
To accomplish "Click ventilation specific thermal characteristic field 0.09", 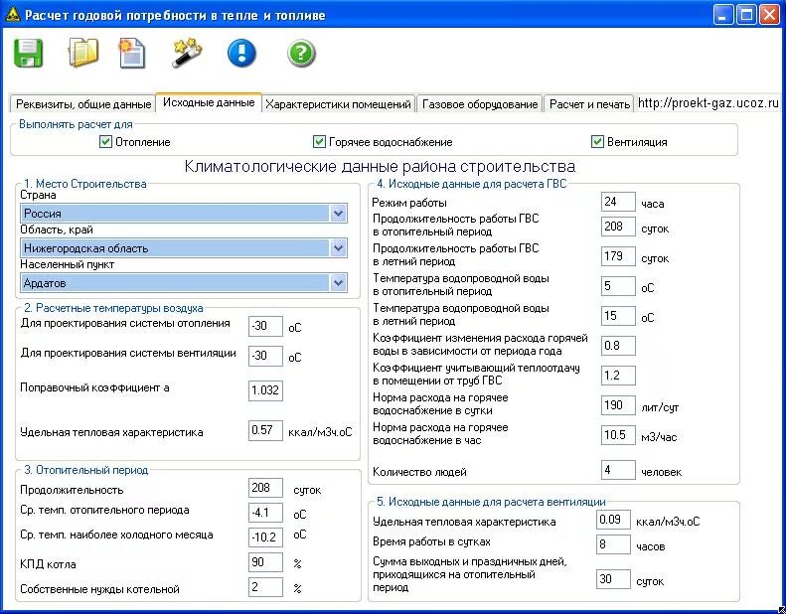I will pos(613,520).
